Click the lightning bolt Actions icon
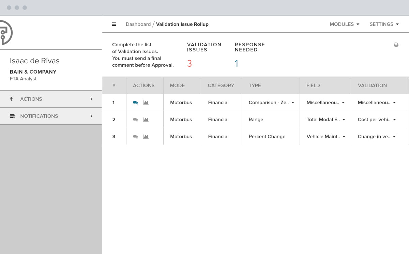The height and width of the screenshot is (254, 409). (x=12, y=99)
